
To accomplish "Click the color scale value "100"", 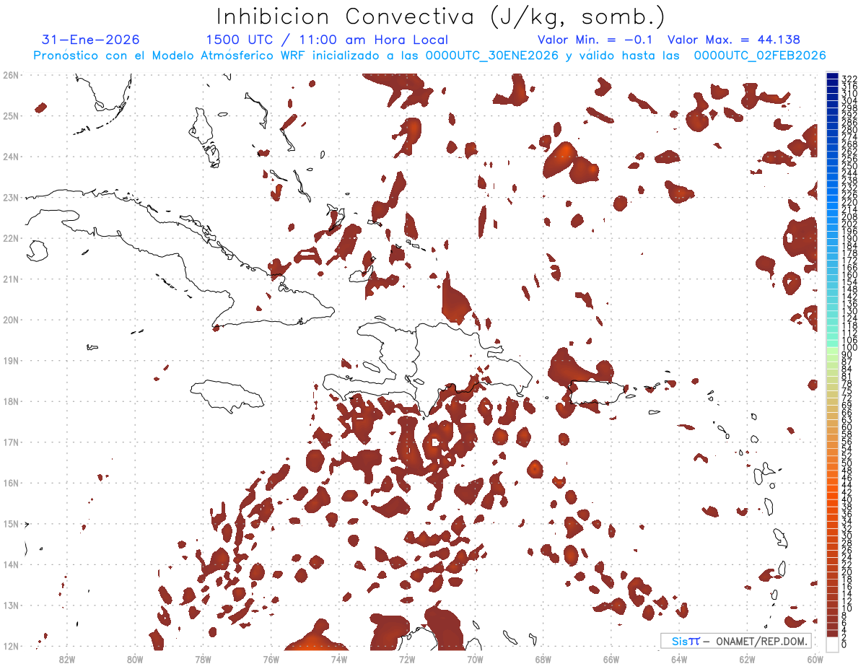I will coord(849,348).
